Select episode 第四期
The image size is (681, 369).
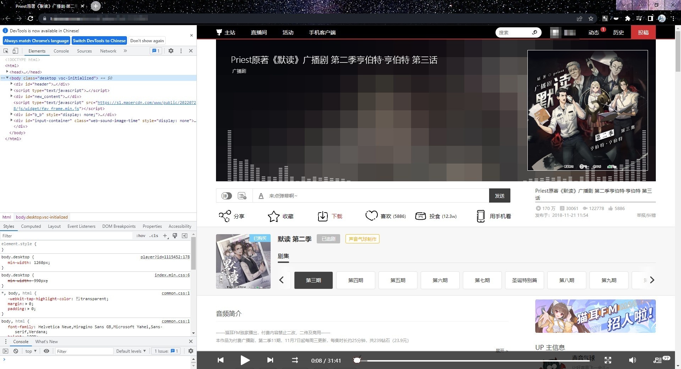pos(356,280)
